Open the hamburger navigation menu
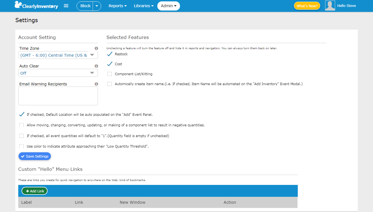This screenshot has height=212, width=373. tap(66, 6)
